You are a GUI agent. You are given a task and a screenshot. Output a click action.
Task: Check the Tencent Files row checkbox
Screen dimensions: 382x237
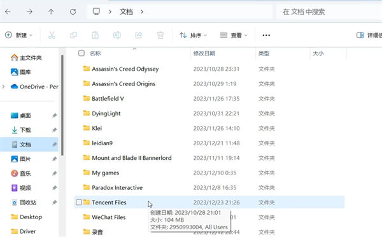[x=79, y=203]
